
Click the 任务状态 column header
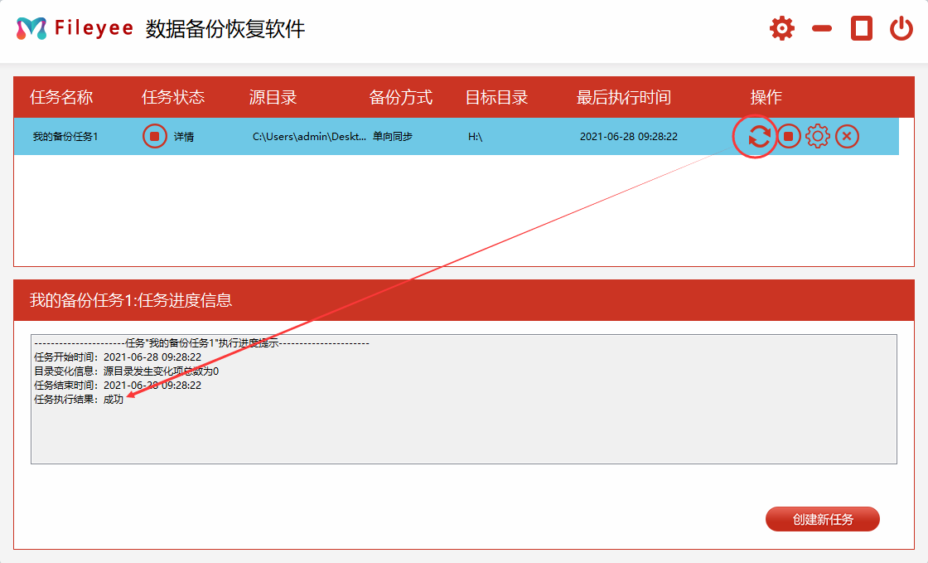173,97
